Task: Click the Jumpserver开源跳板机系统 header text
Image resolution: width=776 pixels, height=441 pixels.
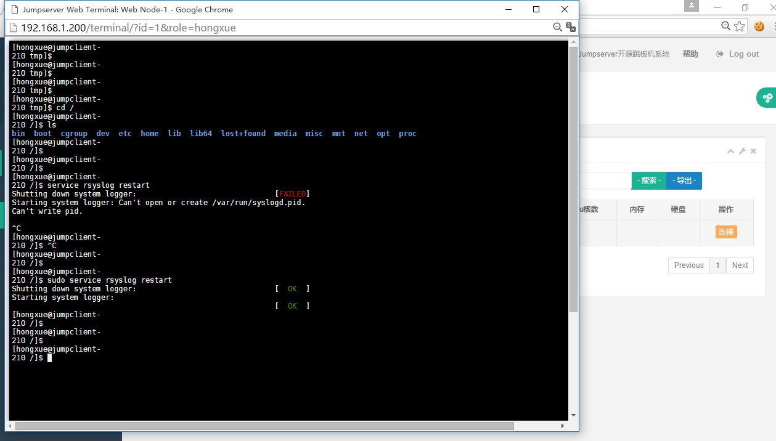Action: 624,54
